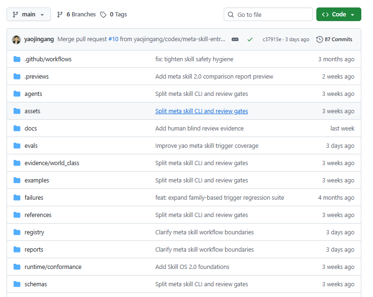Open the .previews folder
373x297 pixels.
(37, 77)
